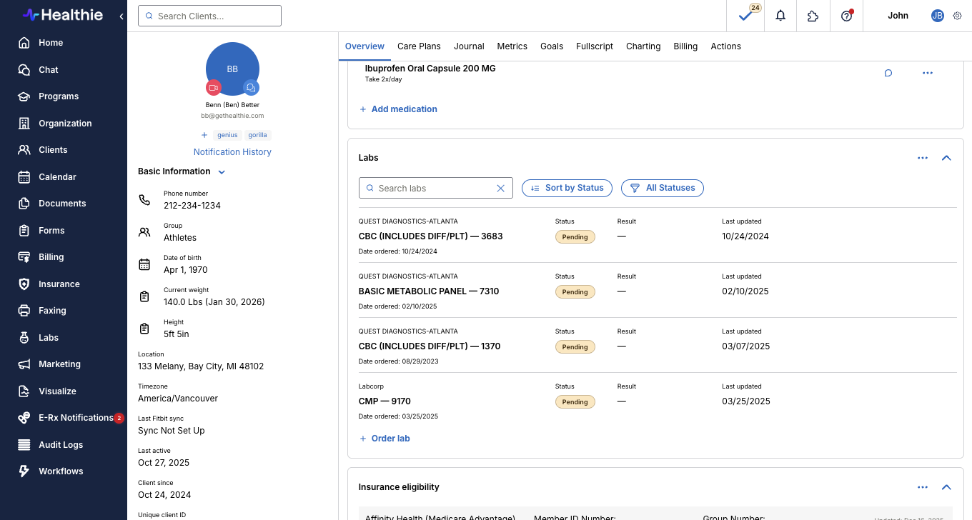Expand the Basic Information dropdown
Viewport: 972px width, 520px height.
coord(222,172)
